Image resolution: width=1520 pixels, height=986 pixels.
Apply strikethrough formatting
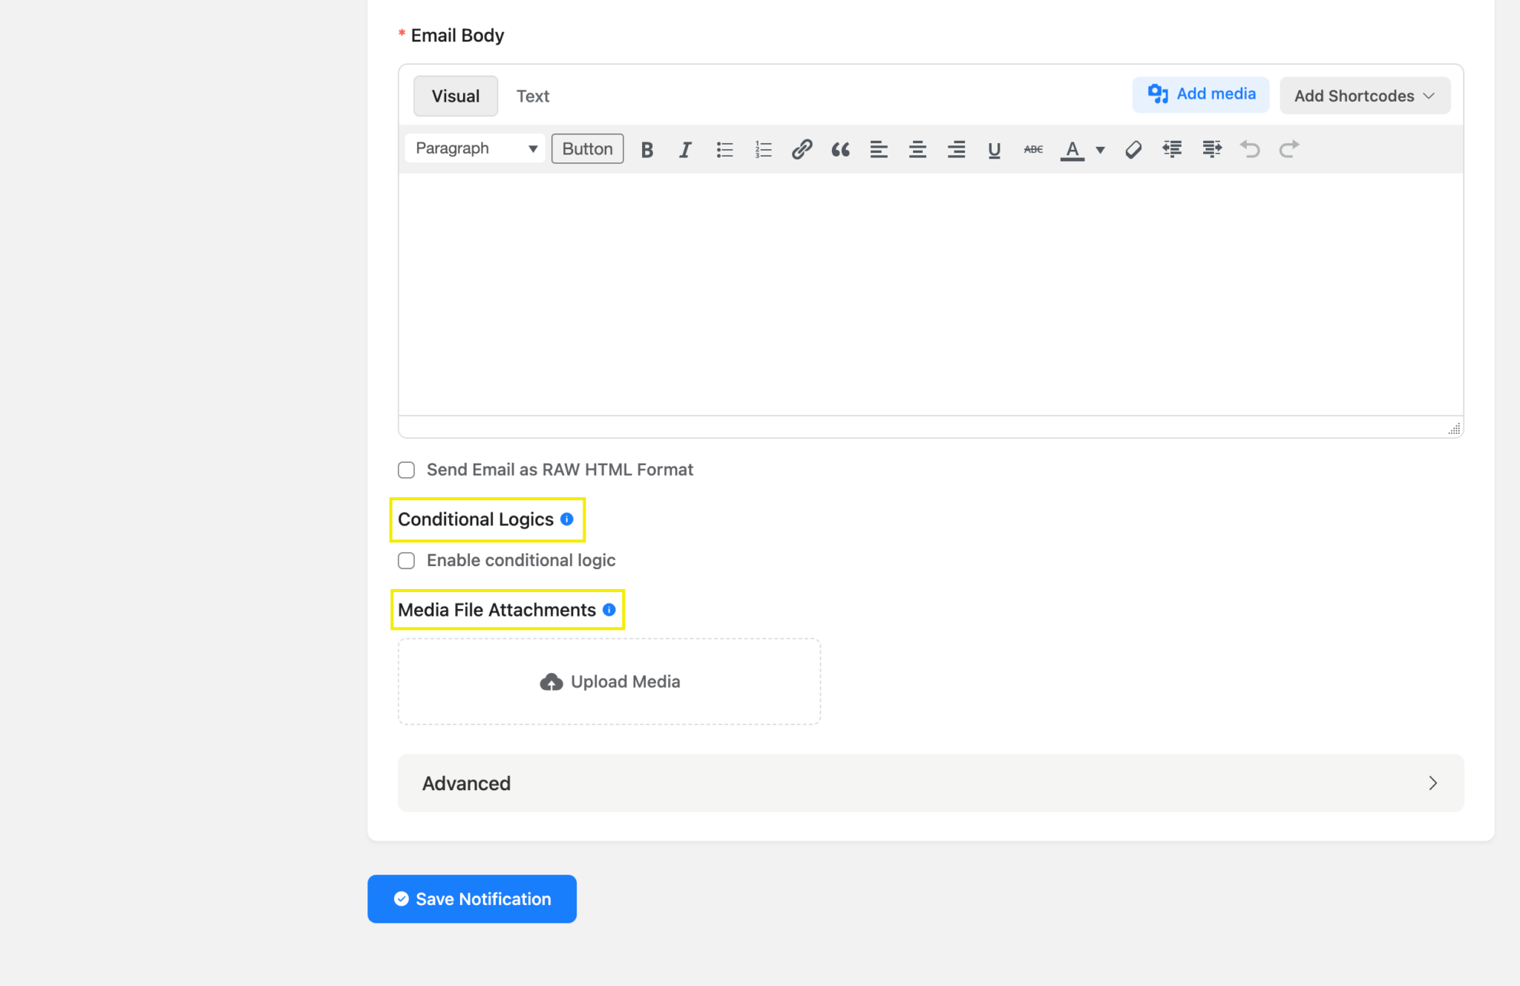1032,149
